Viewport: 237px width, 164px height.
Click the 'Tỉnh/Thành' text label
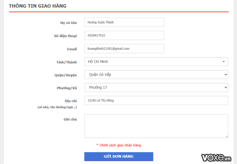pos(66,62)
